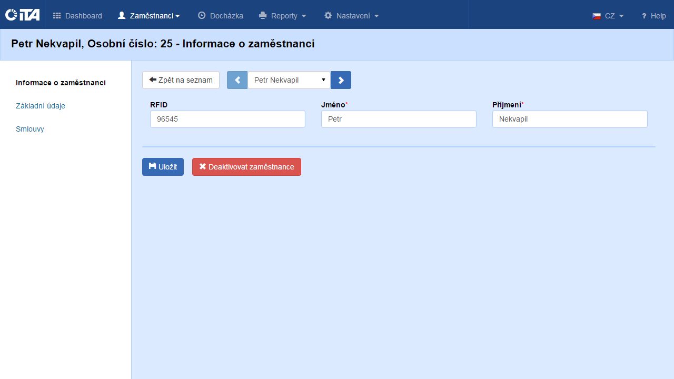The width and height of the screenshot is (674, 379).
Task: Click the Czech flag icon
Action: coord(597,16)
